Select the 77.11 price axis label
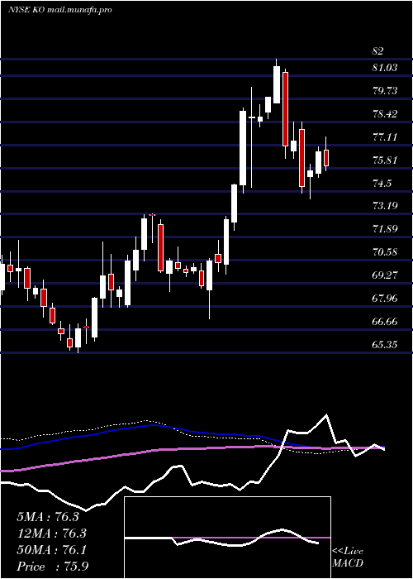 (x=386, y=137)
